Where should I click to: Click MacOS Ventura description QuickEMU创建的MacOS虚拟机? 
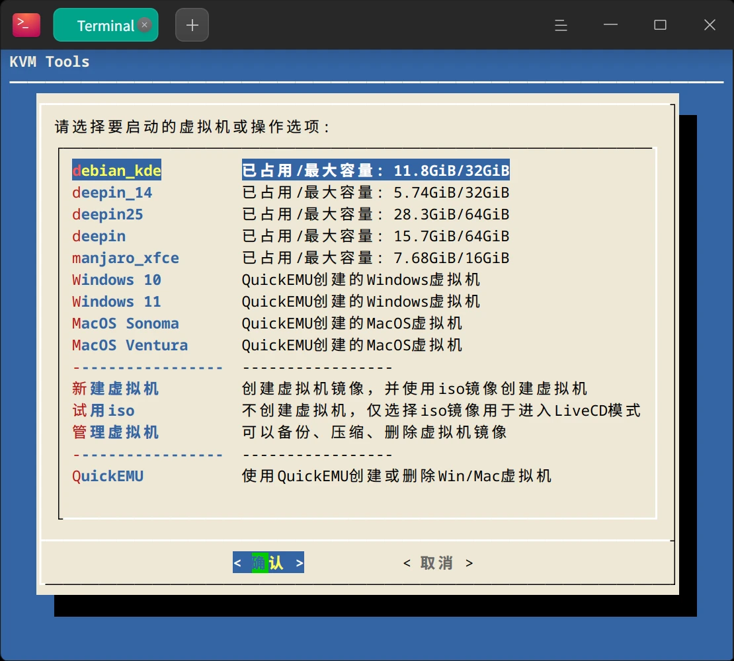point(352,345)
